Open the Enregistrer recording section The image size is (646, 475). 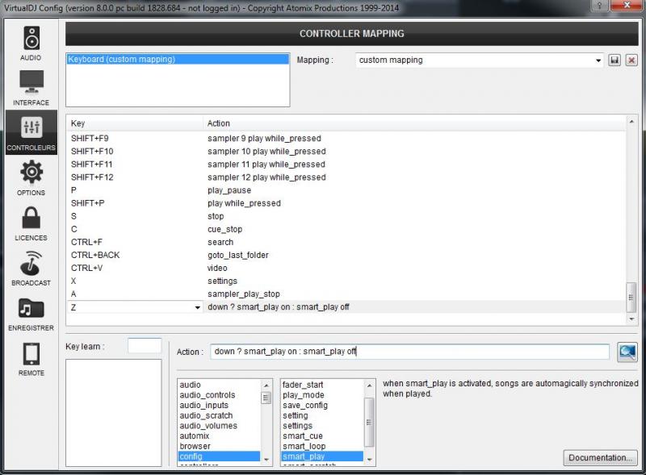(31, 313)
